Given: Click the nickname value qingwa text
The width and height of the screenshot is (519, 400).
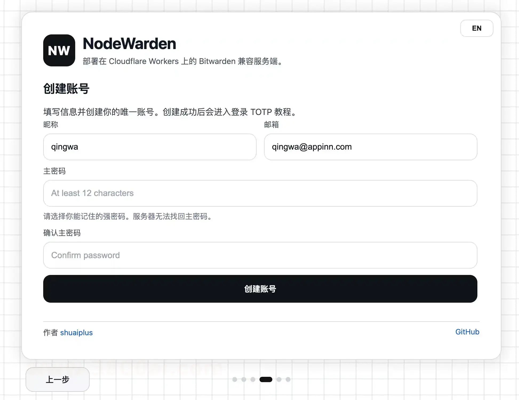Looking at the screenshot, I should pos(64,147).
